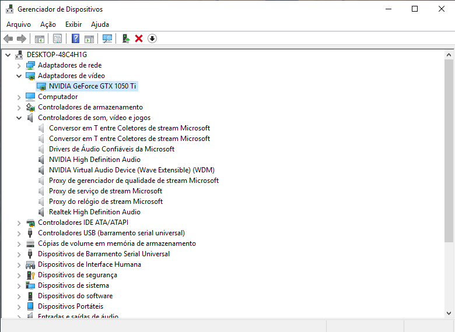Click the Dispositivos de segurança key icon
The height and width of the screenshot is (332, 455).
click(30, 275)
